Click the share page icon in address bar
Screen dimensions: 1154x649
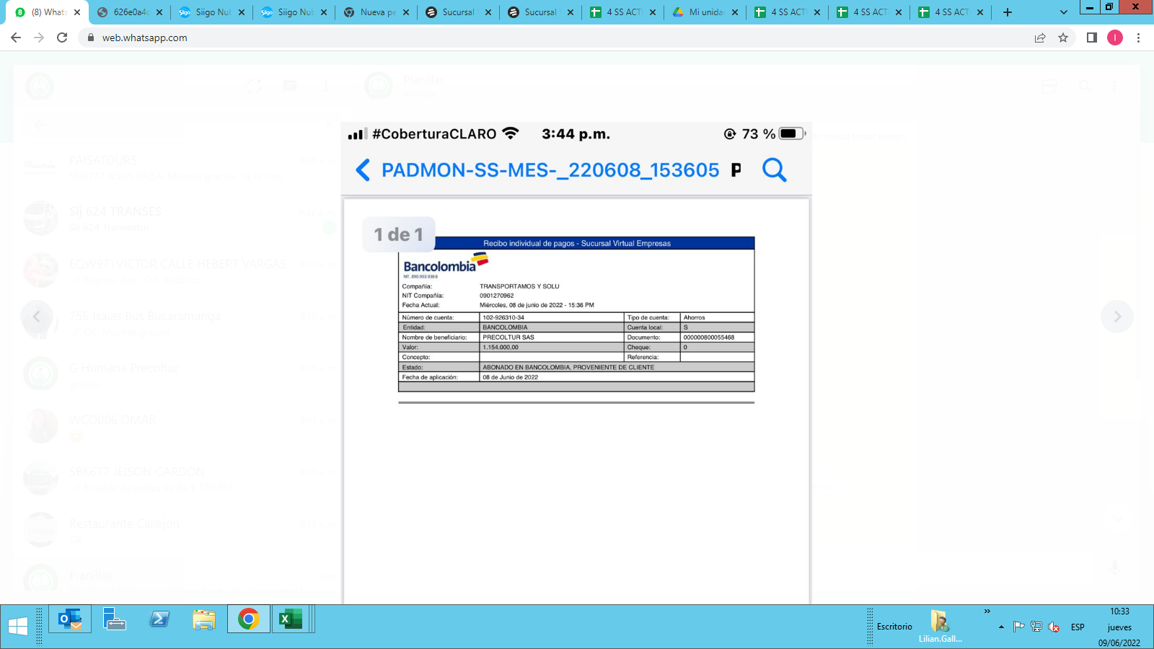tap(1039, 37)
